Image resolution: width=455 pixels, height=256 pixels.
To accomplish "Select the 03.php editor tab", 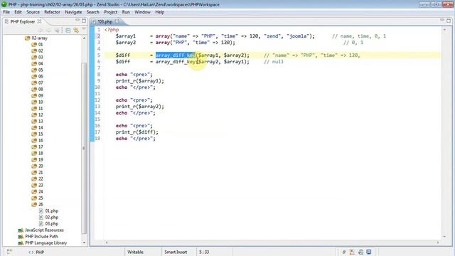I will tap(105, 22).
